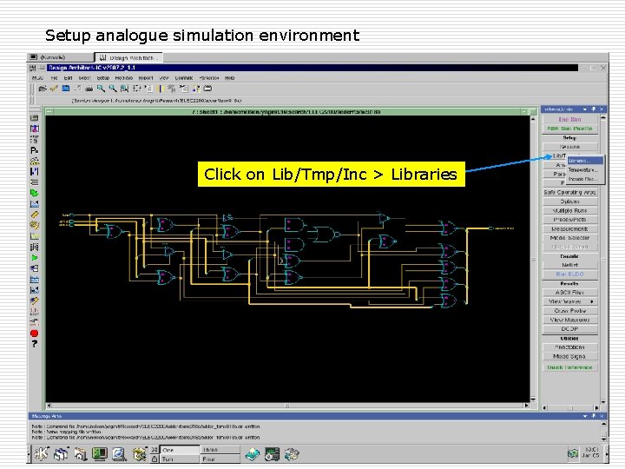Click the View Measures button
Viewport: 625px width, 469px height.
(569, 320)
